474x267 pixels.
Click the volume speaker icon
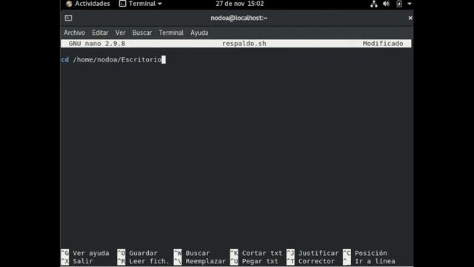pos(386,4)
